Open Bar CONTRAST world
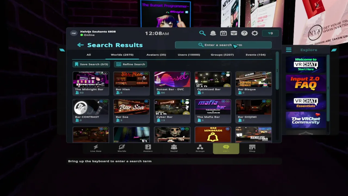This screenshot has width=348, height=196. 91,111
